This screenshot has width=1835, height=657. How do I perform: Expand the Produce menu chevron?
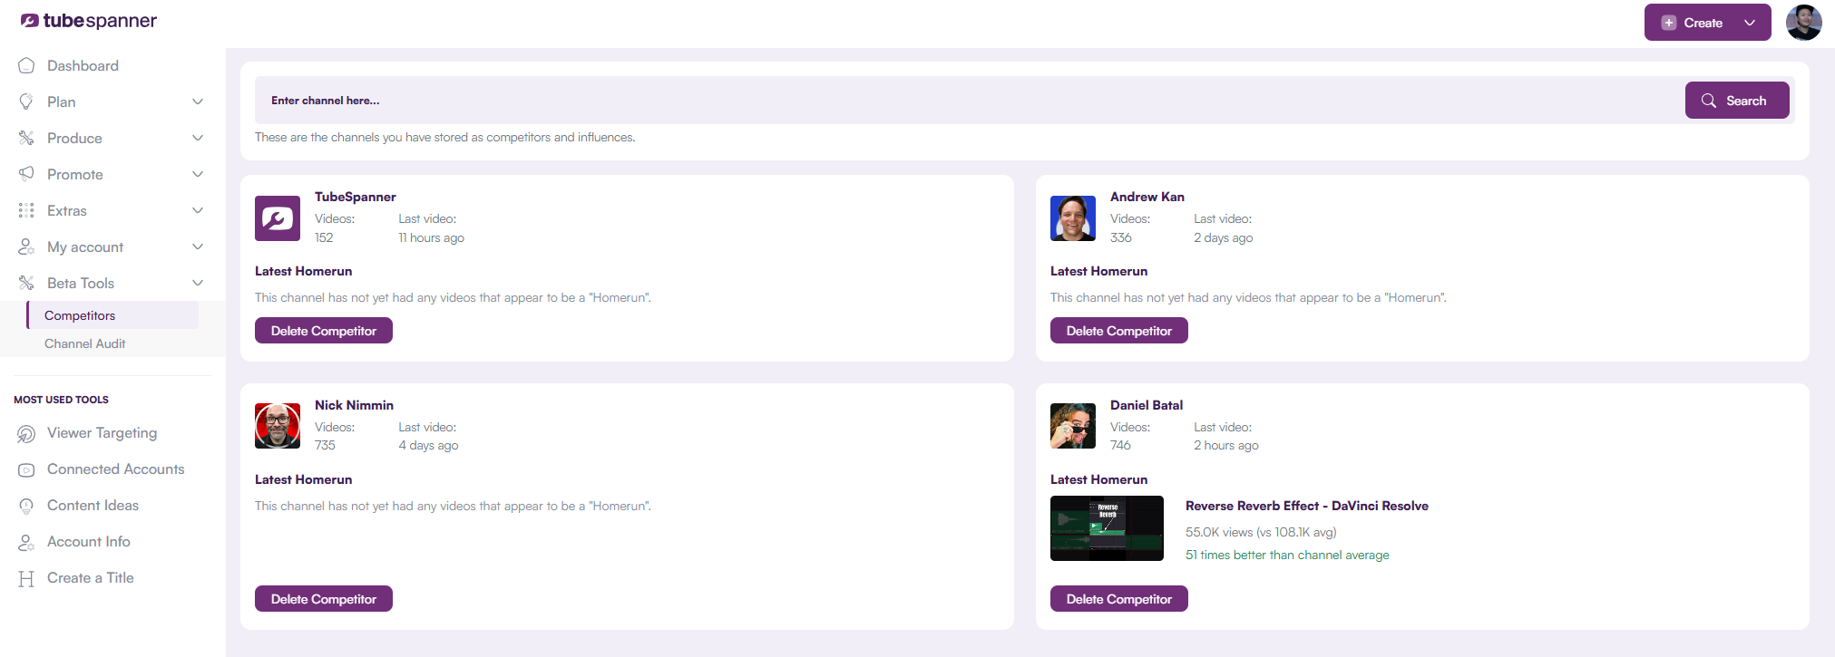(x=198, y=138)
